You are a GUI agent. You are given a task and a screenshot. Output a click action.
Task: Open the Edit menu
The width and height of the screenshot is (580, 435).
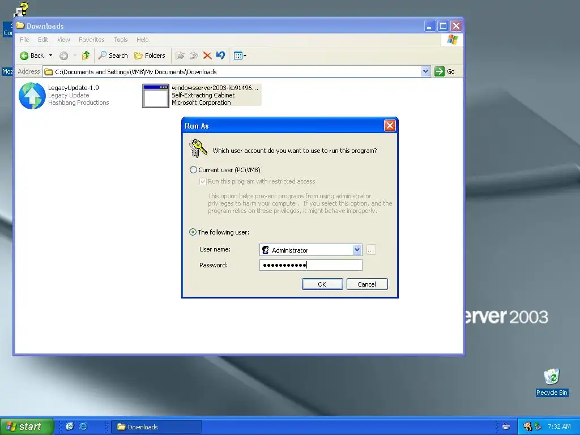(43, 40)
